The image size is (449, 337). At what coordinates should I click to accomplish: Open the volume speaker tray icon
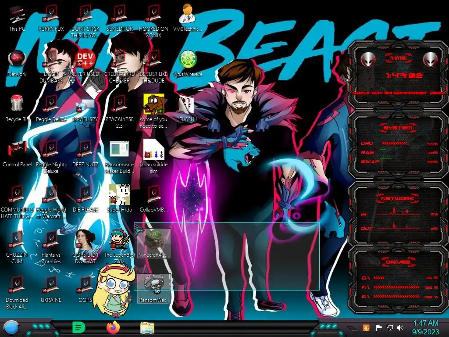[x=400, y=327]
